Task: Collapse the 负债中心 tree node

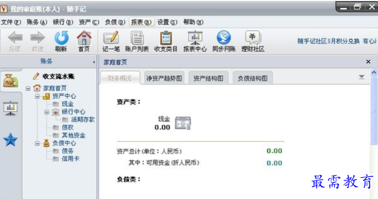Action: [37, 143]
